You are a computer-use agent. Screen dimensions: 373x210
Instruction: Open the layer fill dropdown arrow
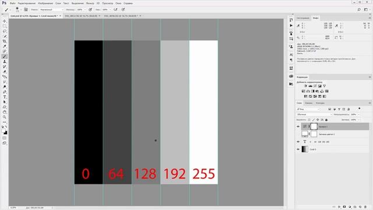pyautogui.click(x=359, y=120)
